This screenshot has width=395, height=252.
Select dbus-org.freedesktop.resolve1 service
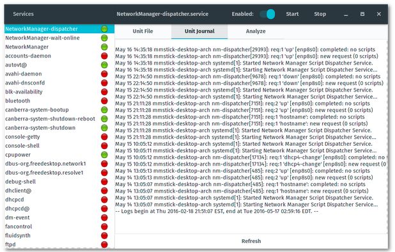[59, 173]
